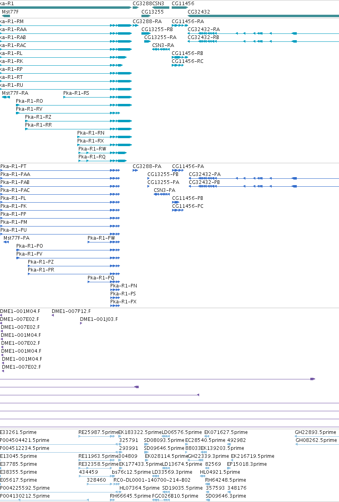Select the LD06576.5prime EST label
Viewport: 339px width, 502px height.
pyautogui.click(x=182, y=432)
